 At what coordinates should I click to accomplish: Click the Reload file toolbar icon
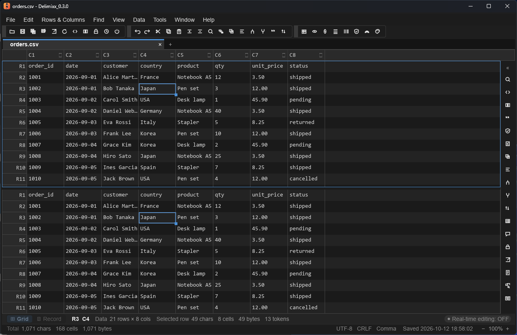click(x=65, y=31)
